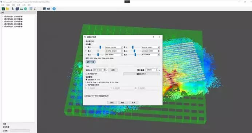
Task: Open the third menu in the menu bar
Action: pyautogui.click(x=13, y=5)
